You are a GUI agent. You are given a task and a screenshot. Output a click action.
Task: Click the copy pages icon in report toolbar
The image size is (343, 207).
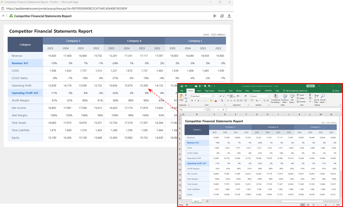tap(222, 16)
